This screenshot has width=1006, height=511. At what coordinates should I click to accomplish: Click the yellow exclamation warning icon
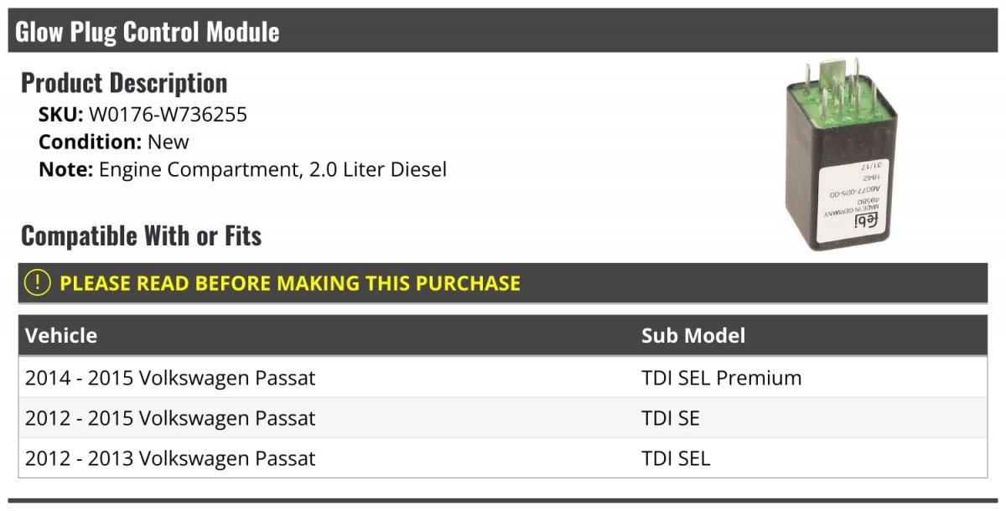point(38,283)
